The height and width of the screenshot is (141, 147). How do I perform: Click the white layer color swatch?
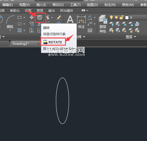pyautogui.click(x=127, y=17)
